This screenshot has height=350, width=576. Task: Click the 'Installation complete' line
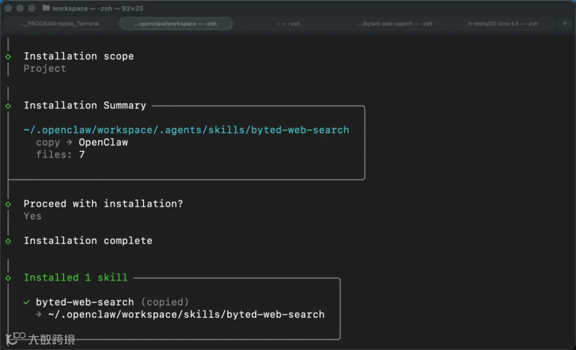[x=88, y=241]
